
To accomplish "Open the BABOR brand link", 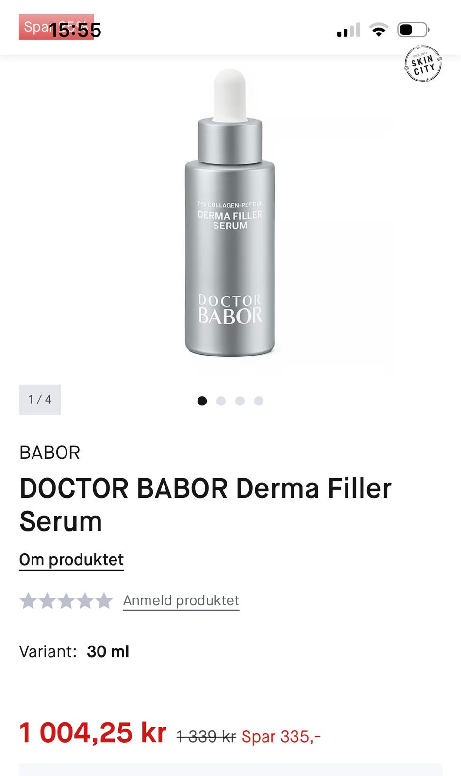I will pos(49,453).
